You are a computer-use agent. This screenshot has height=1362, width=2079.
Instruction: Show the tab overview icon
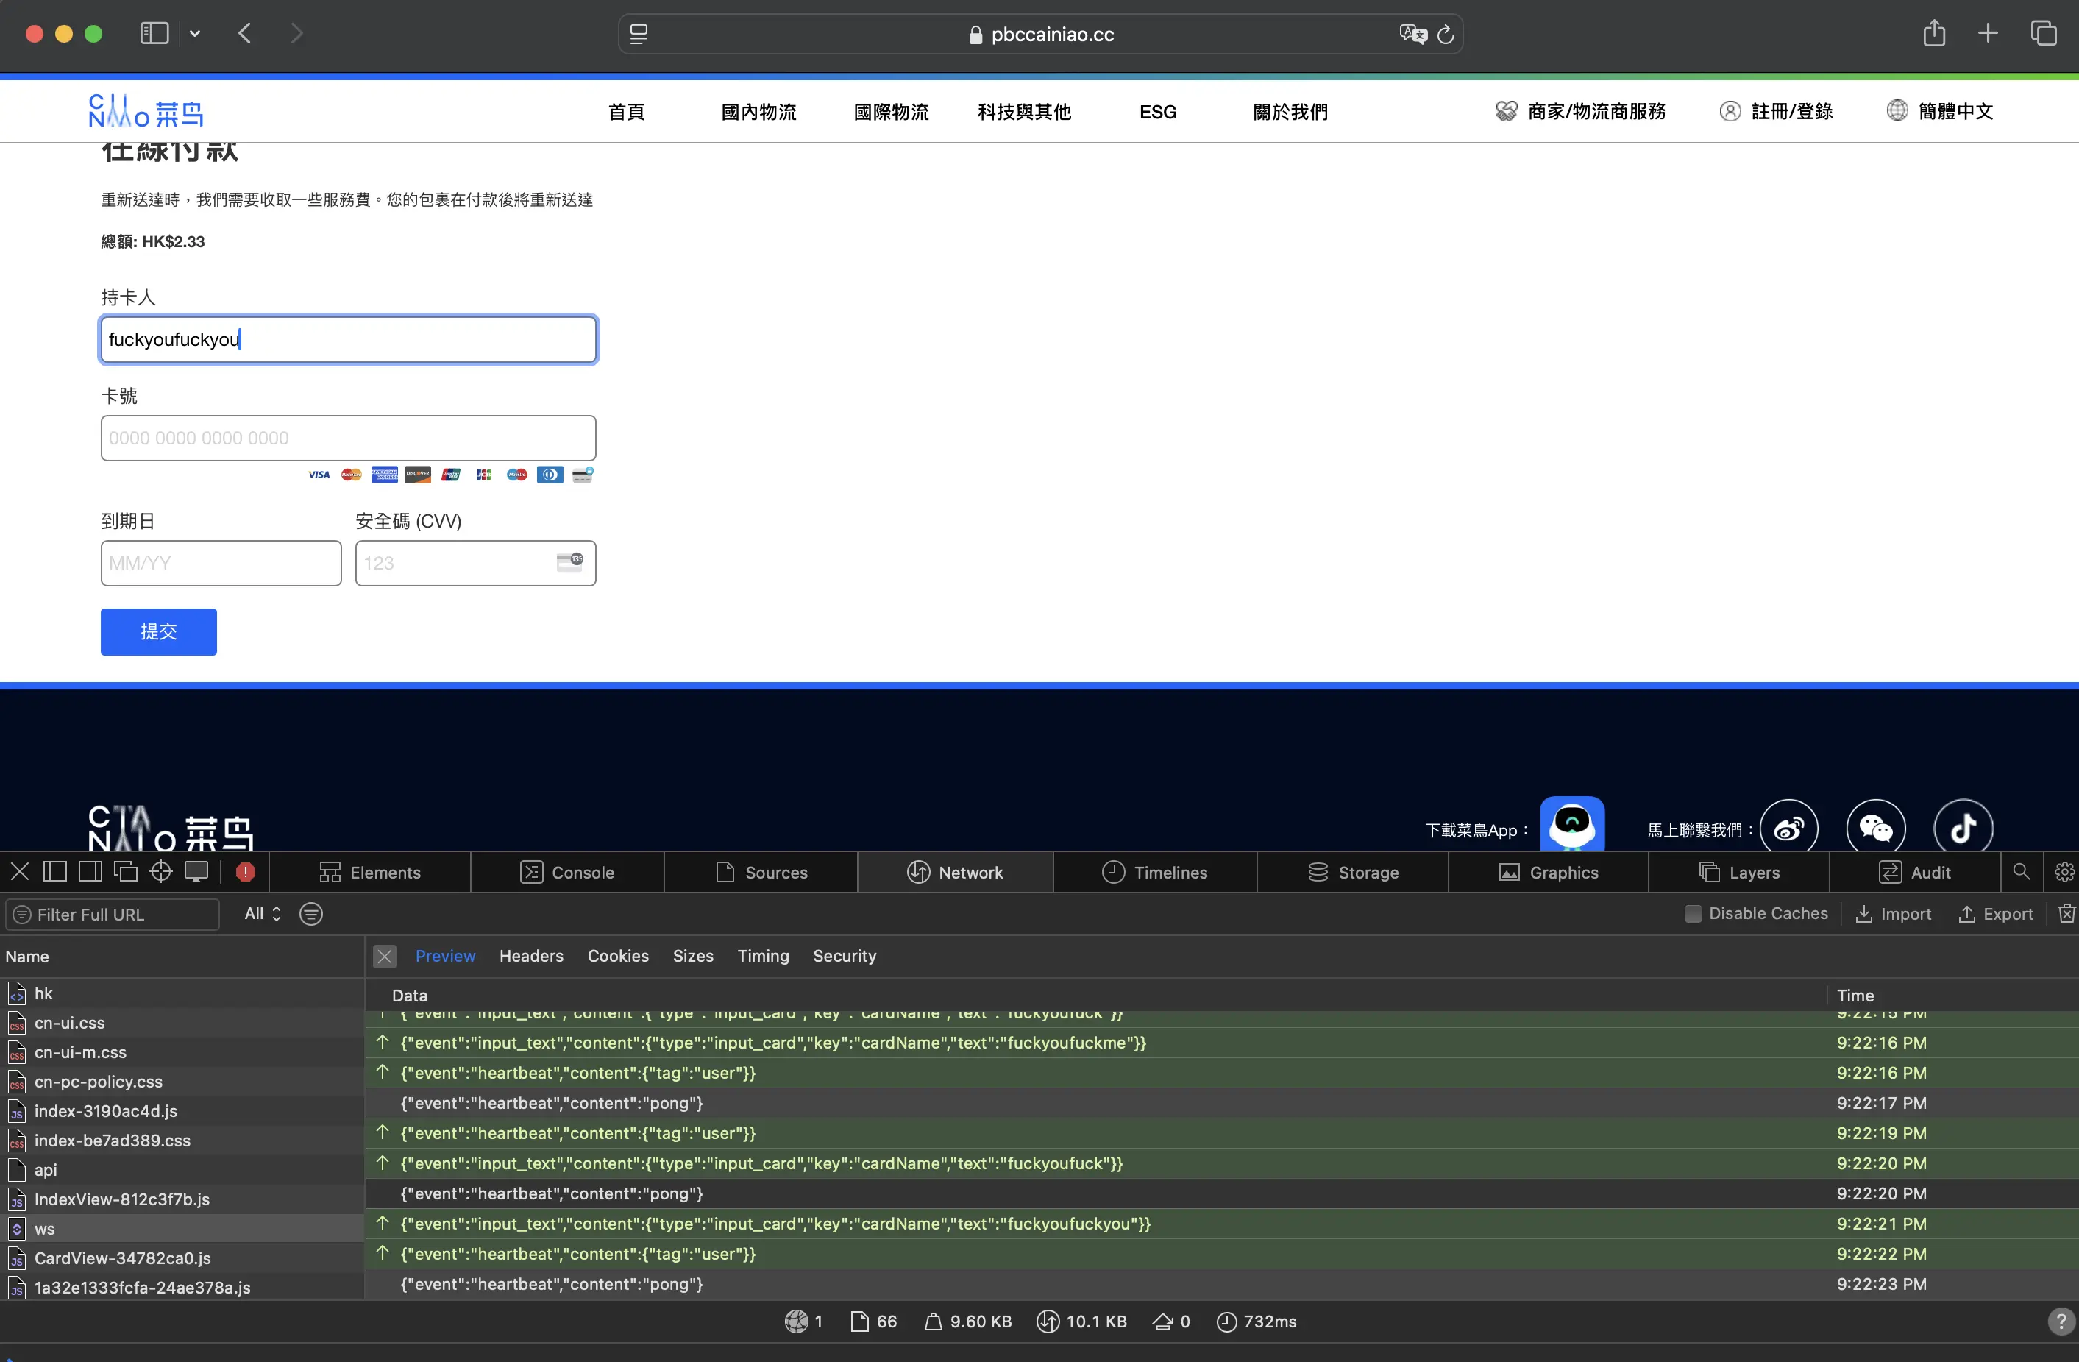tap(2043, 33)
